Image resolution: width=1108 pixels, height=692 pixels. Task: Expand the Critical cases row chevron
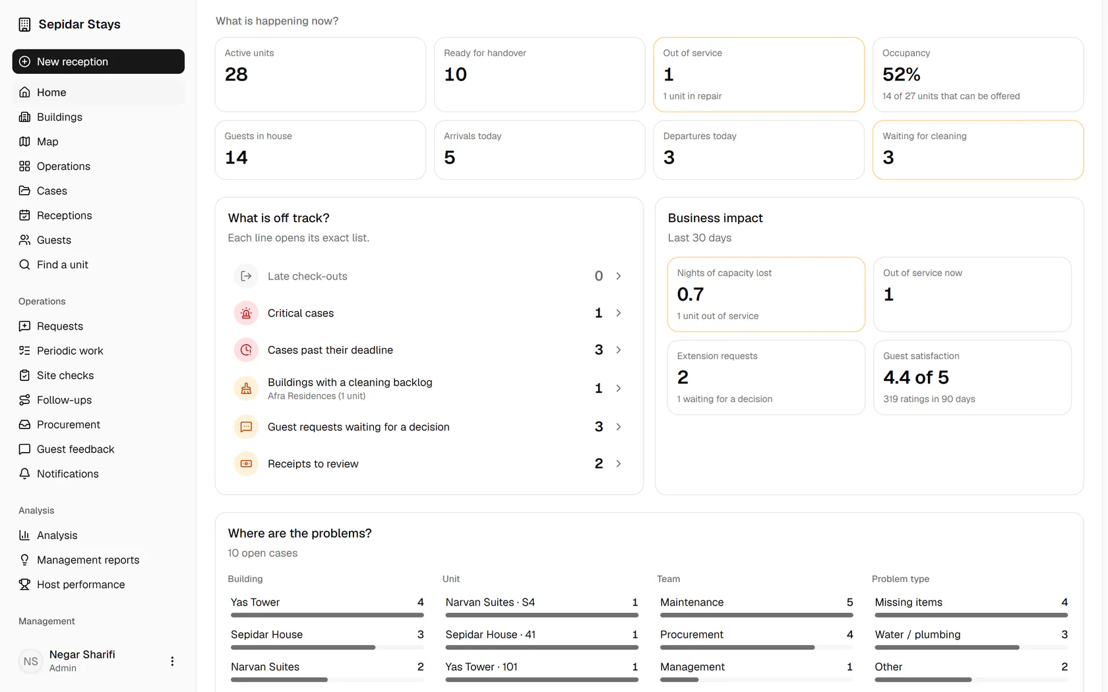coord(619,313)
